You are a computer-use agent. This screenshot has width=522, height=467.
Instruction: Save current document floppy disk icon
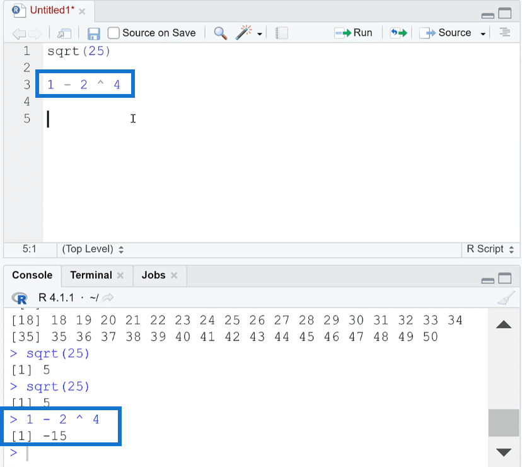pos(93,33)
